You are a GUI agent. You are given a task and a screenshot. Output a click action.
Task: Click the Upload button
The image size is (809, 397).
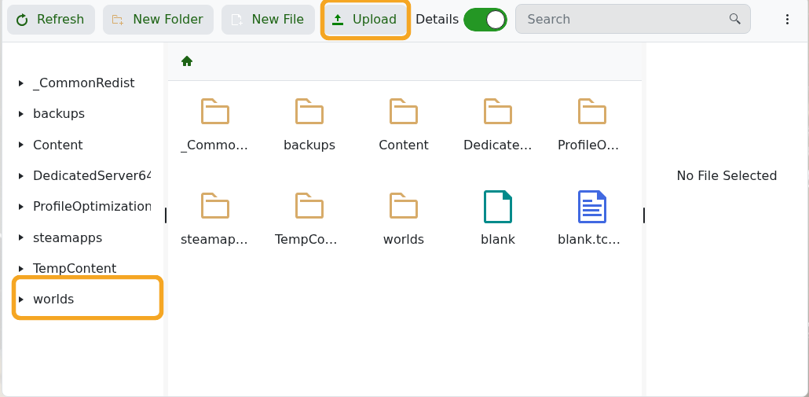pos(365,20)
